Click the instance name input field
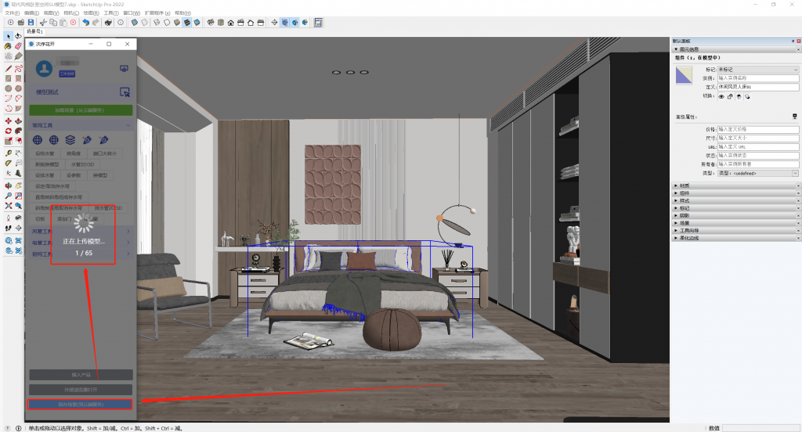 point(758,78)
